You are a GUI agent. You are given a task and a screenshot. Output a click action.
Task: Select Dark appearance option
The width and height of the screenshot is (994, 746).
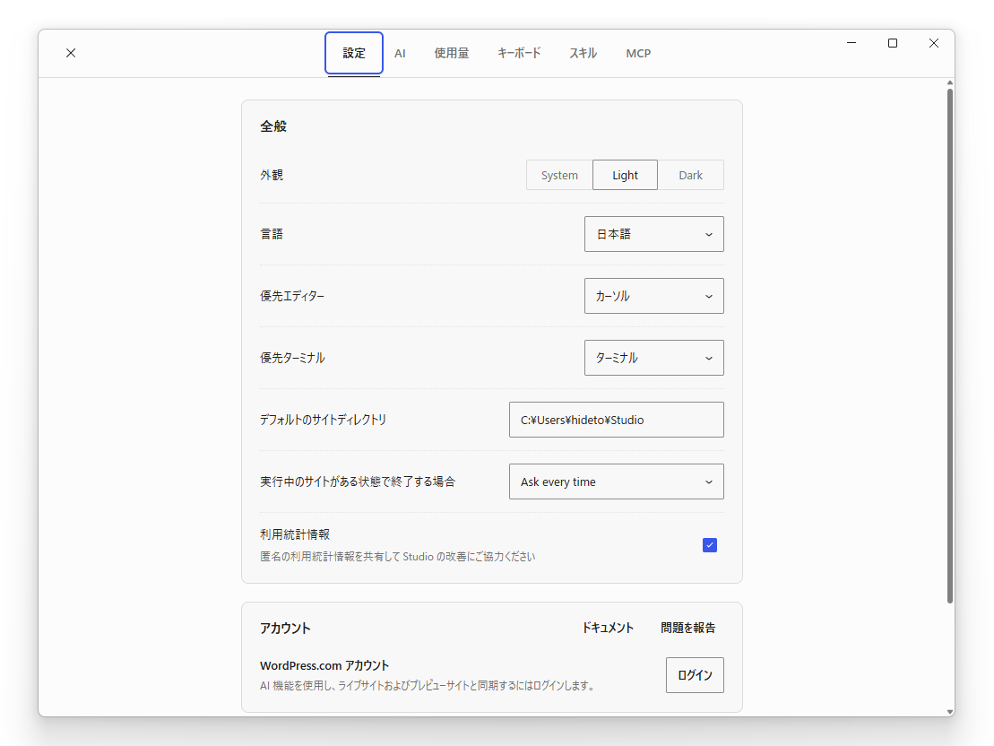point(690,175)
